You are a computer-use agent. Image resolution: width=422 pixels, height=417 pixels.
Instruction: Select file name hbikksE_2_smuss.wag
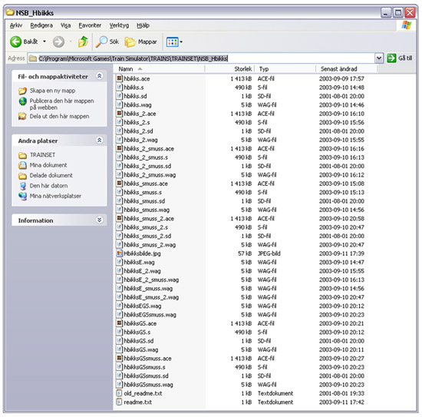[151, 280]
